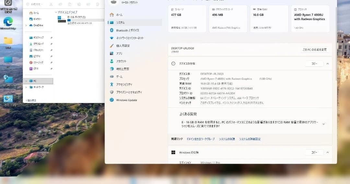The height and width of the screenshot is (184, 350).
Task: Open Windows Update in Settings
Action: click(135, 100)
